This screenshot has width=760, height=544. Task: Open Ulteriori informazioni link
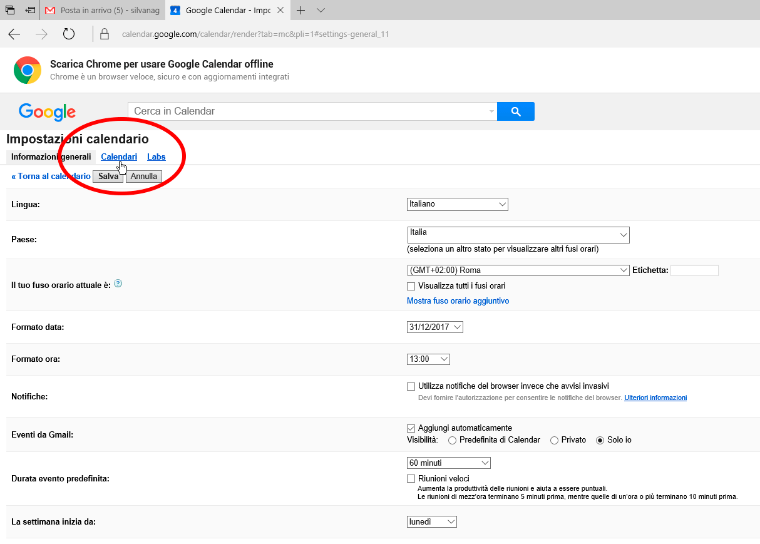coord(655,398)
